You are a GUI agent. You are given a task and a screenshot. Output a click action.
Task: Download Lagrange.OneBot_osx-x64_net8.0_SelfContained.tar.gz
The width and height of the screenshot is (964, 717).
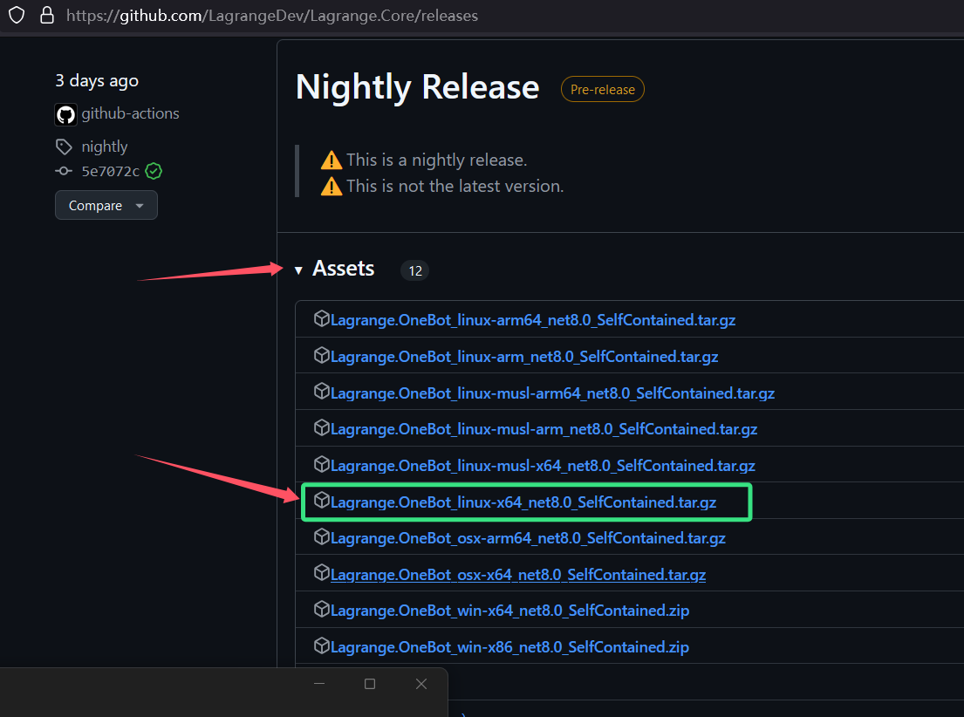coord(518,575)
